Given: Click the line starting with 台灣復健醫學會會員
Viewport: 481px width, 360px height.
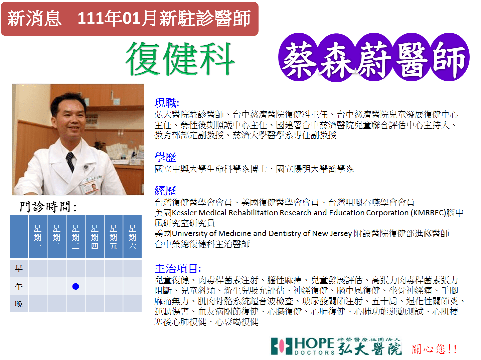Looking at the screenshot, I should [285, 202].
